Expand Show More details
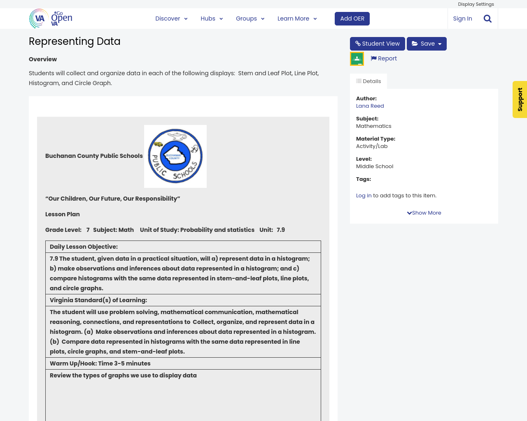 click(x=424, y=213)
